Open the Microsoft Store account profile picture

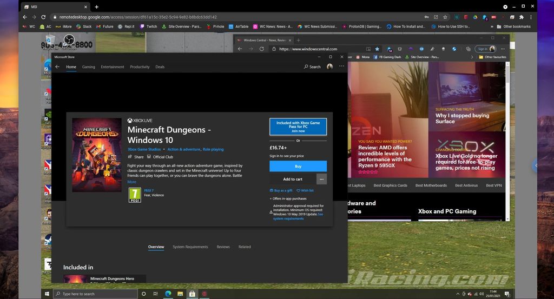tap(329, 67)
